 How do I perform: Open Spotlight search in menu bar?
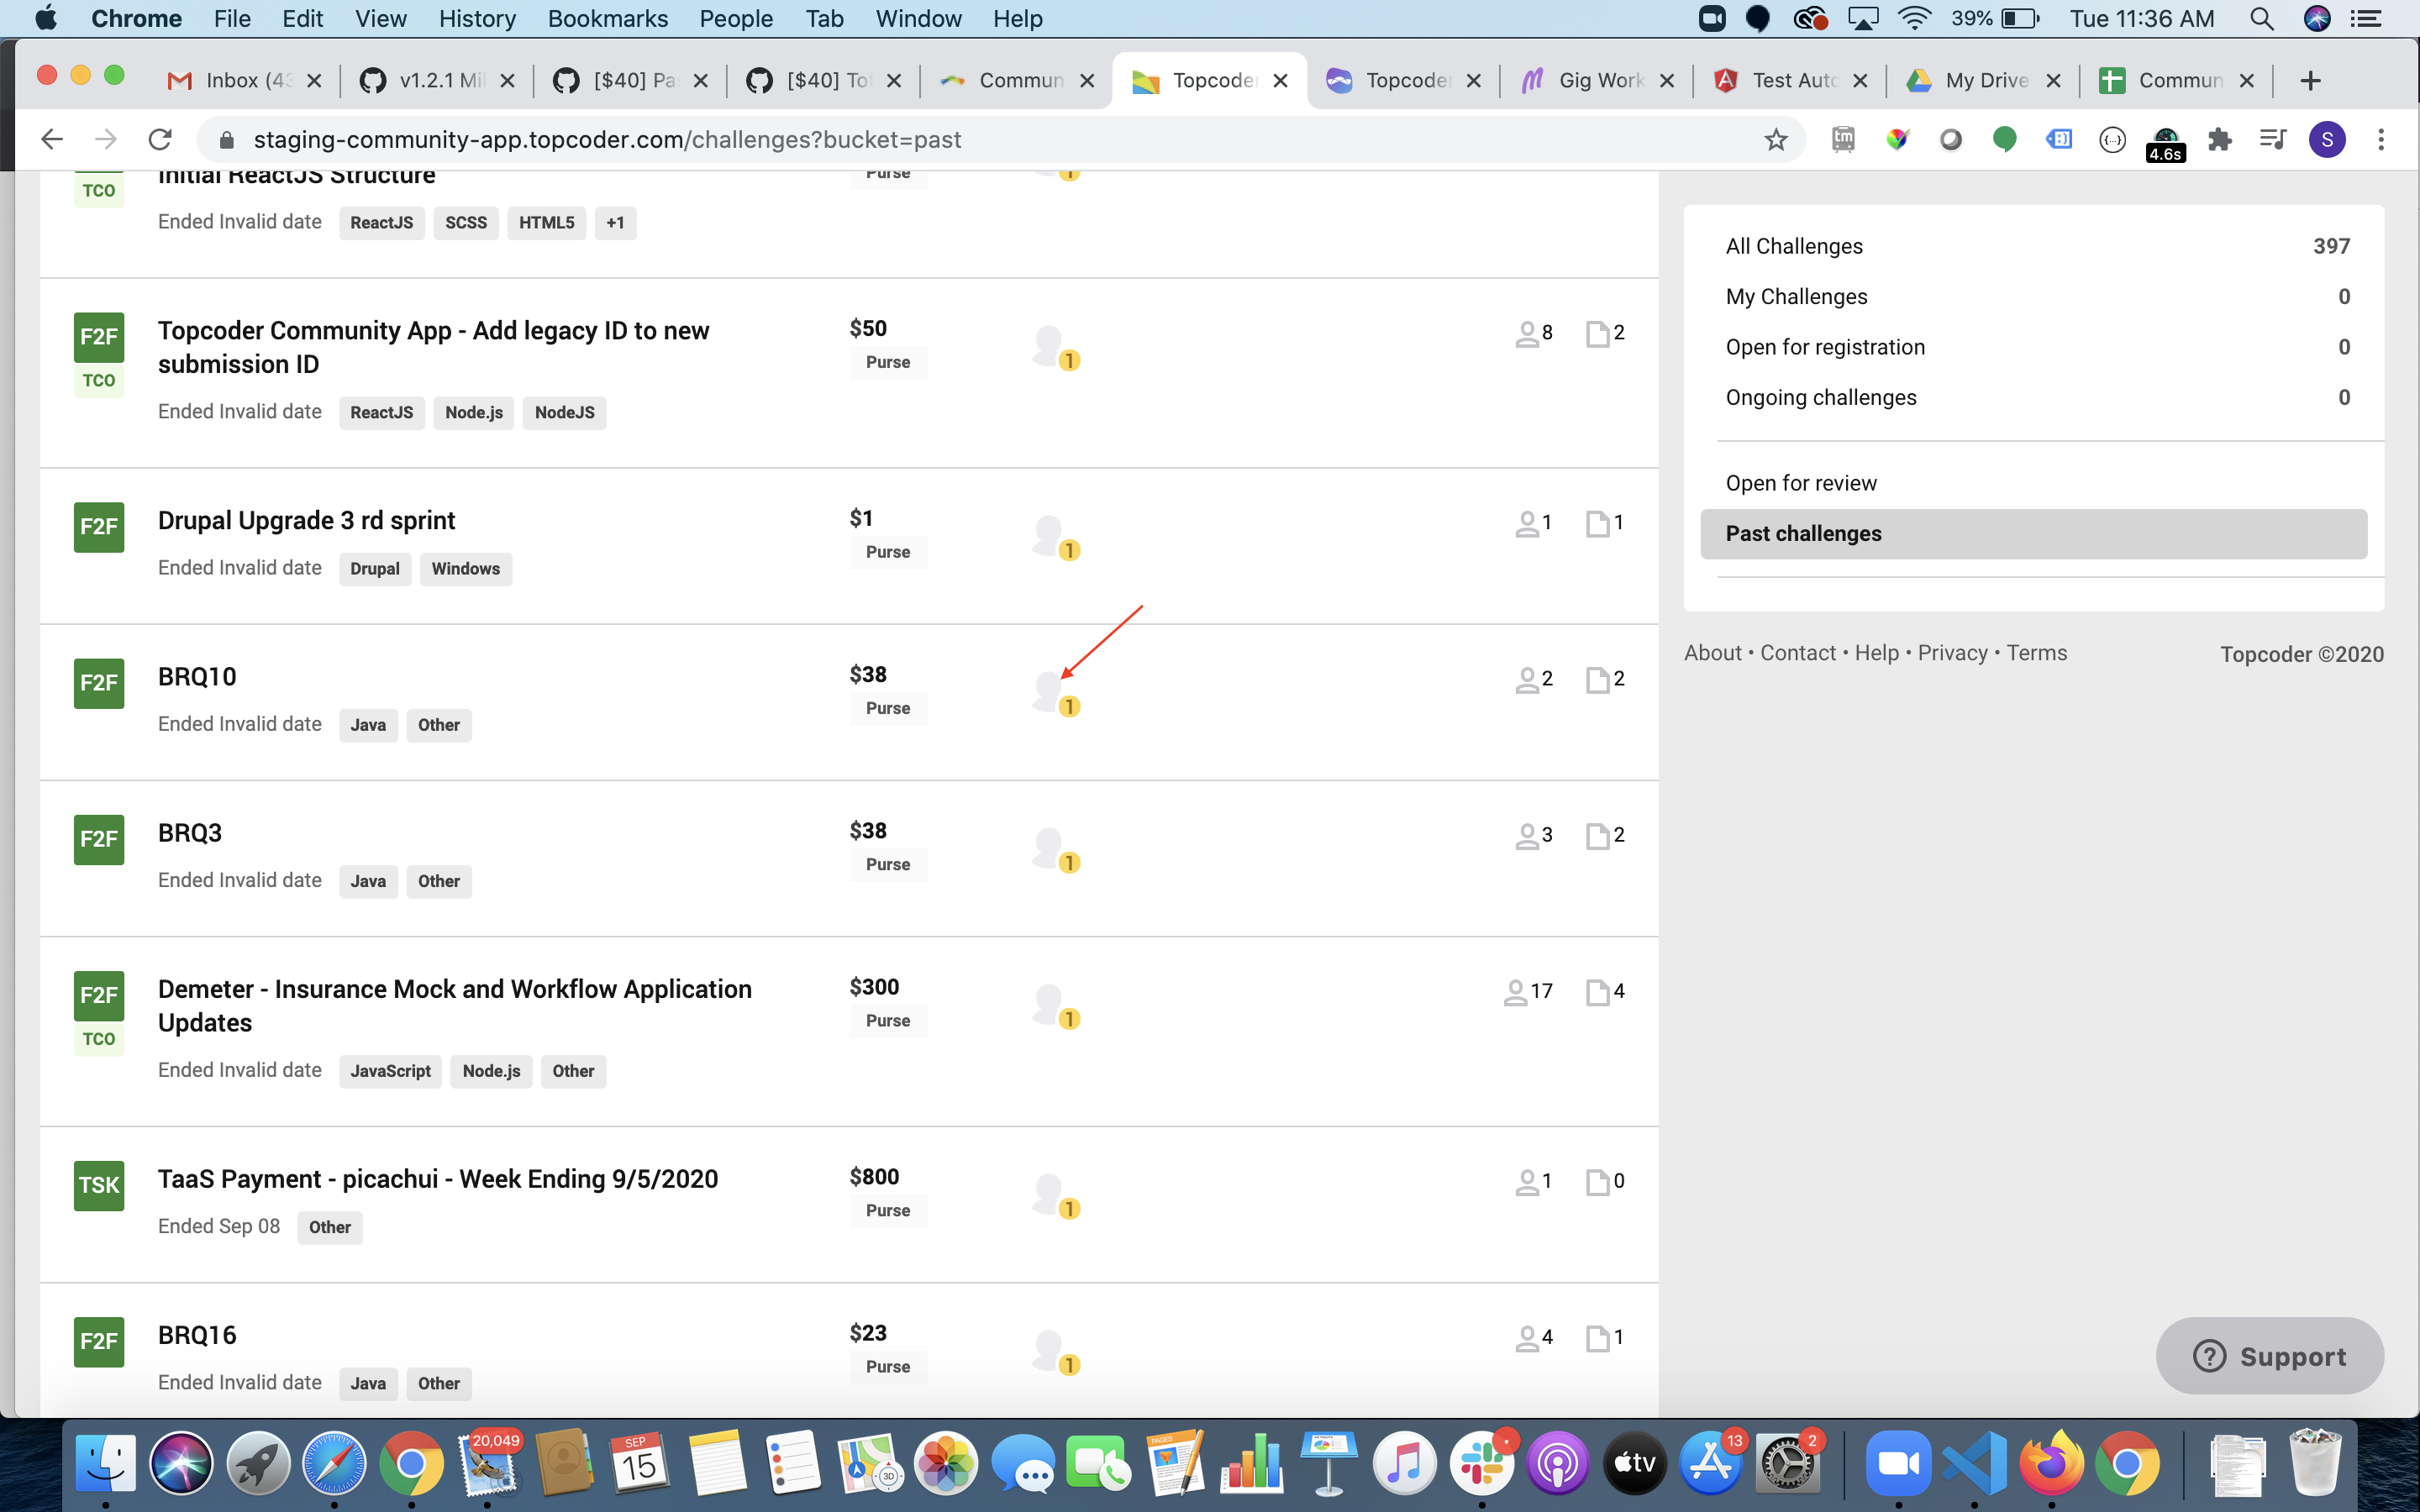point(2261,18)
